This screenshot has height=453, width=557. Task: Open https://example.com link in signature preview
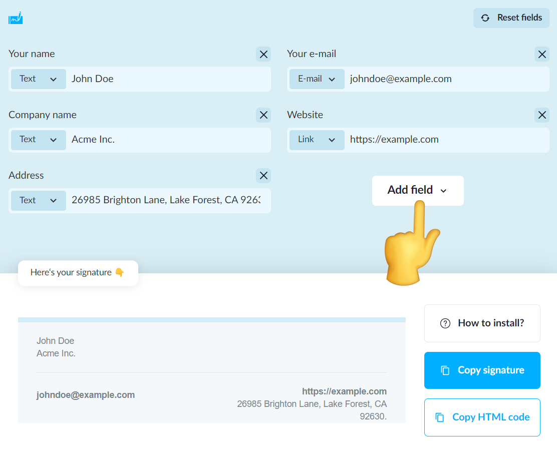(344, 391)
